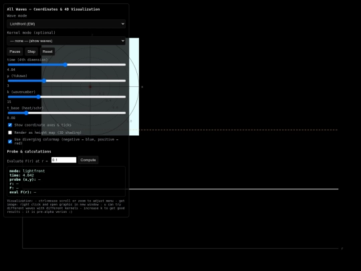Click the 'All Waves' panel title
The width and height of the screenshot is (361, 271).
click(53, 9)
